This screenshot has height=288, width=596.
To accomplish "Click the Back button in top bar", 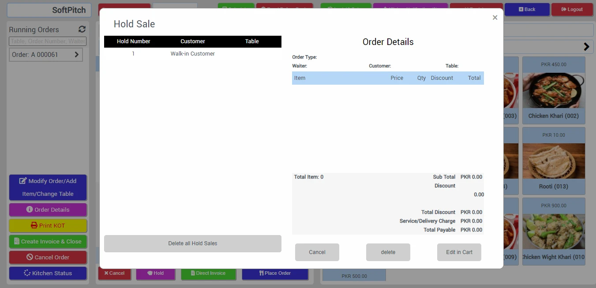I will [527, 9].
